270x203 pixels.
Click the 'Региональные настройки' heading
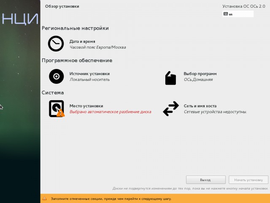click(x=75, y=28)
